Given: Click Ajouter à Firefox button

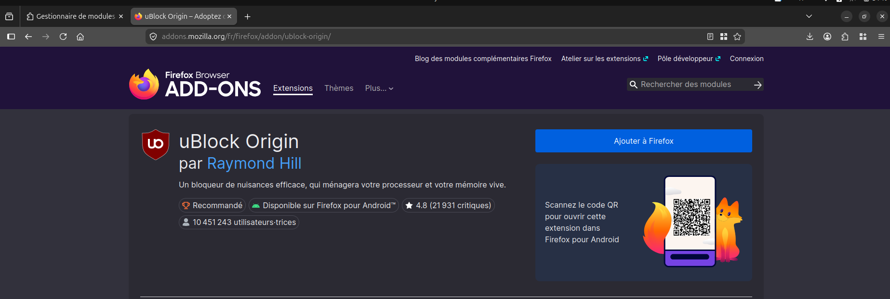Looking at the screenshot, I should point(644,141).
